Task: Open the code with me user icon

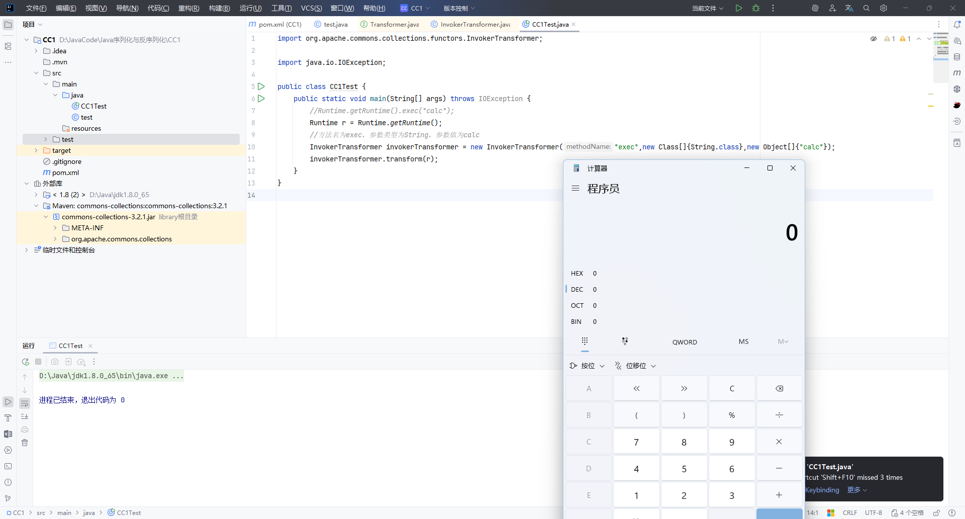Action: [x=832, y=8]
